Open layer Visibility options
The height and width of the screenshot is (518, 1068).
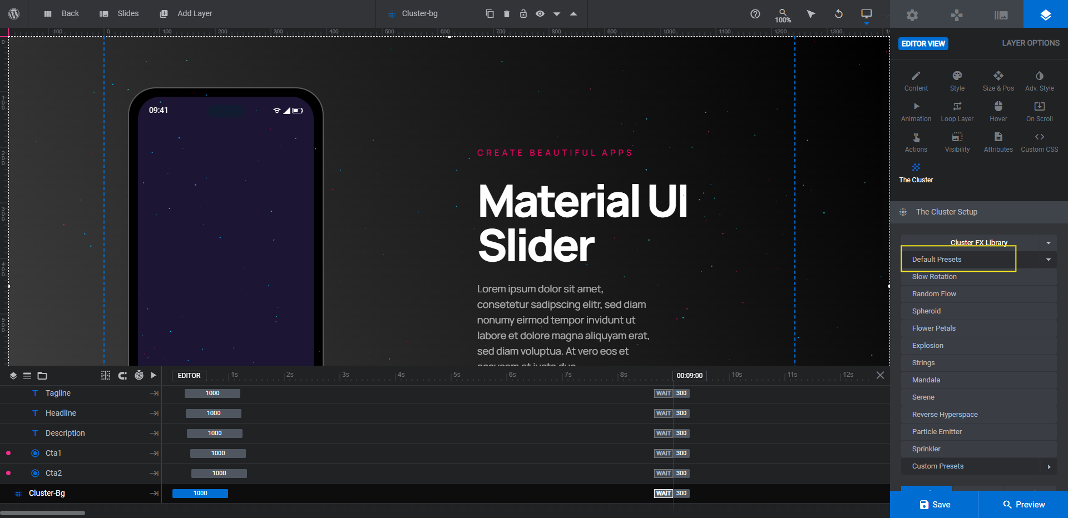957,142
